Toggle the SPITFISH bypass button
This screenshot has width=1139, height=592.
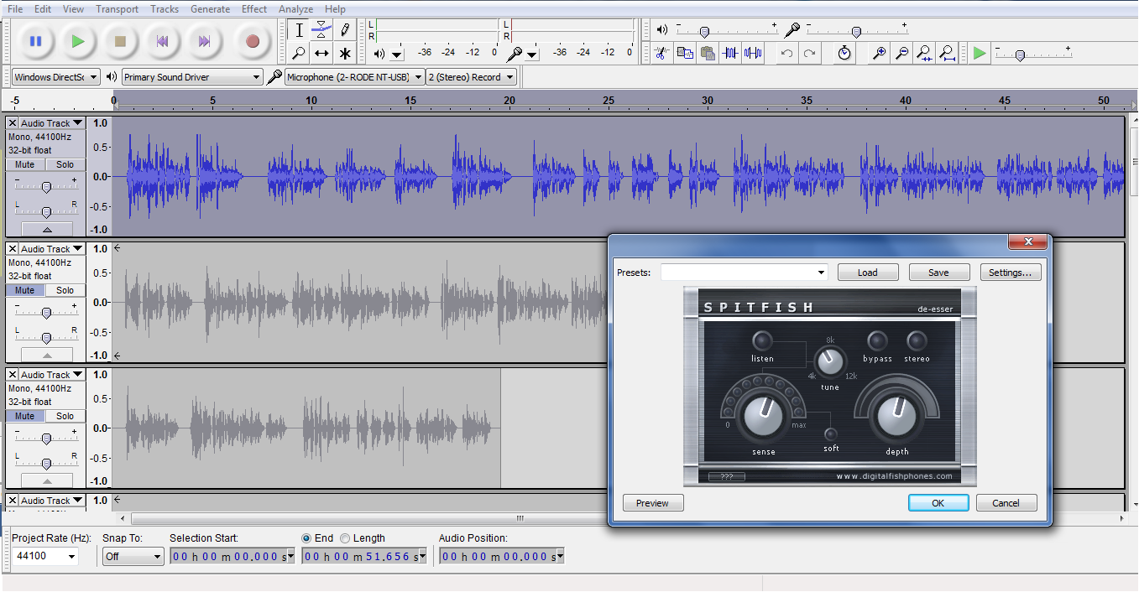tap(877, 341)
